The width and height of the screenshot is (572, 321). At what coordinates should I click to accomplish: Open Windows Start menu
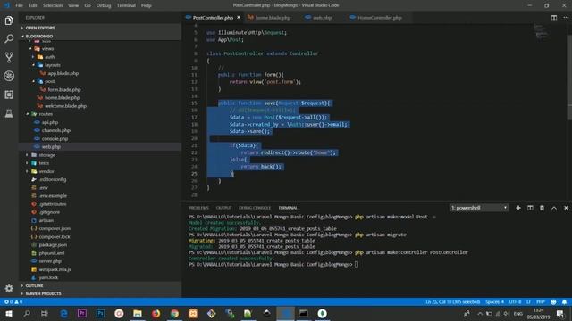tap(9, 313)
